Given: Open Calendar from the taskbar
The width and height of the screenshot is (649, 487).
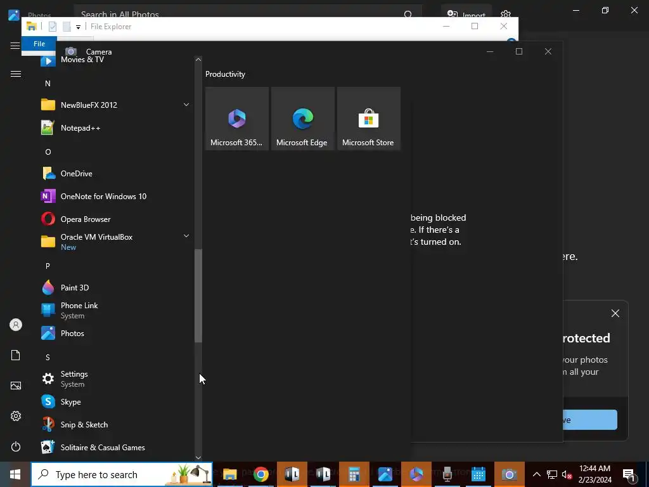Looking at the screenshot, I should pos(478,474).
